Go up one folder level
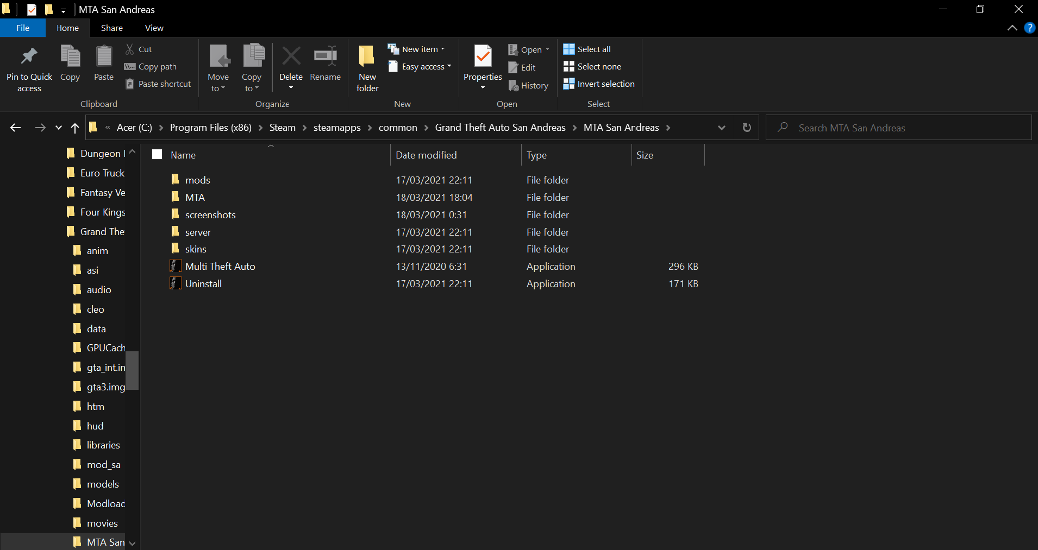This screenshot has height=550, width=1038. [x=75, y=128]
